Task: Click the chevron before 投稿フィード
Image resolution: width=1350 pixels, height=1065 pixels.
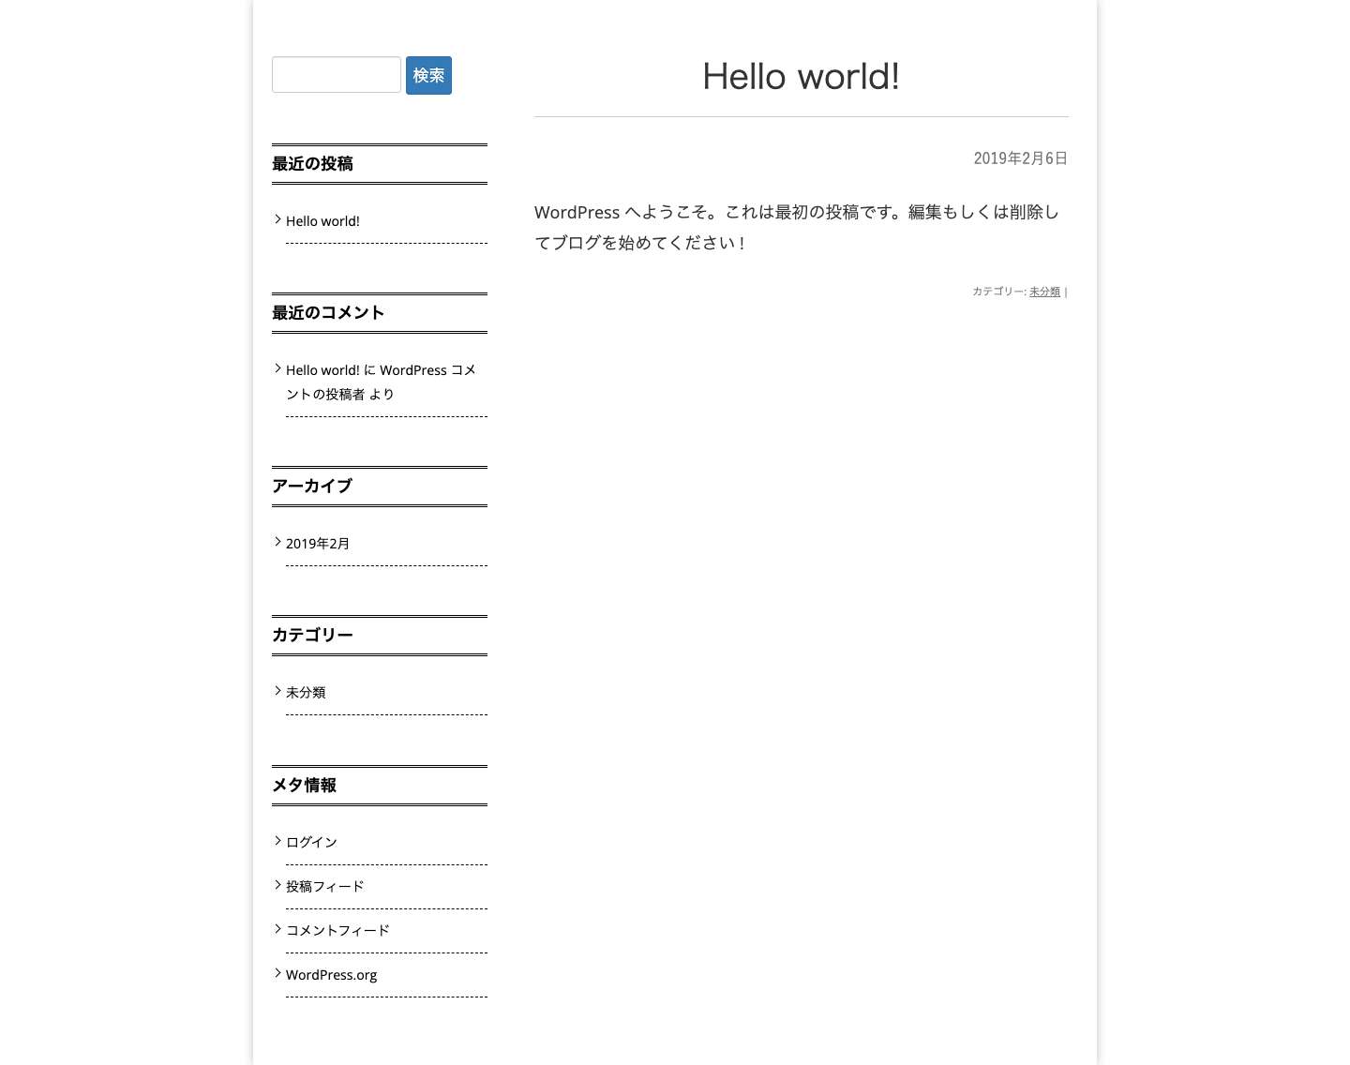Action: (x=278, y=884)
